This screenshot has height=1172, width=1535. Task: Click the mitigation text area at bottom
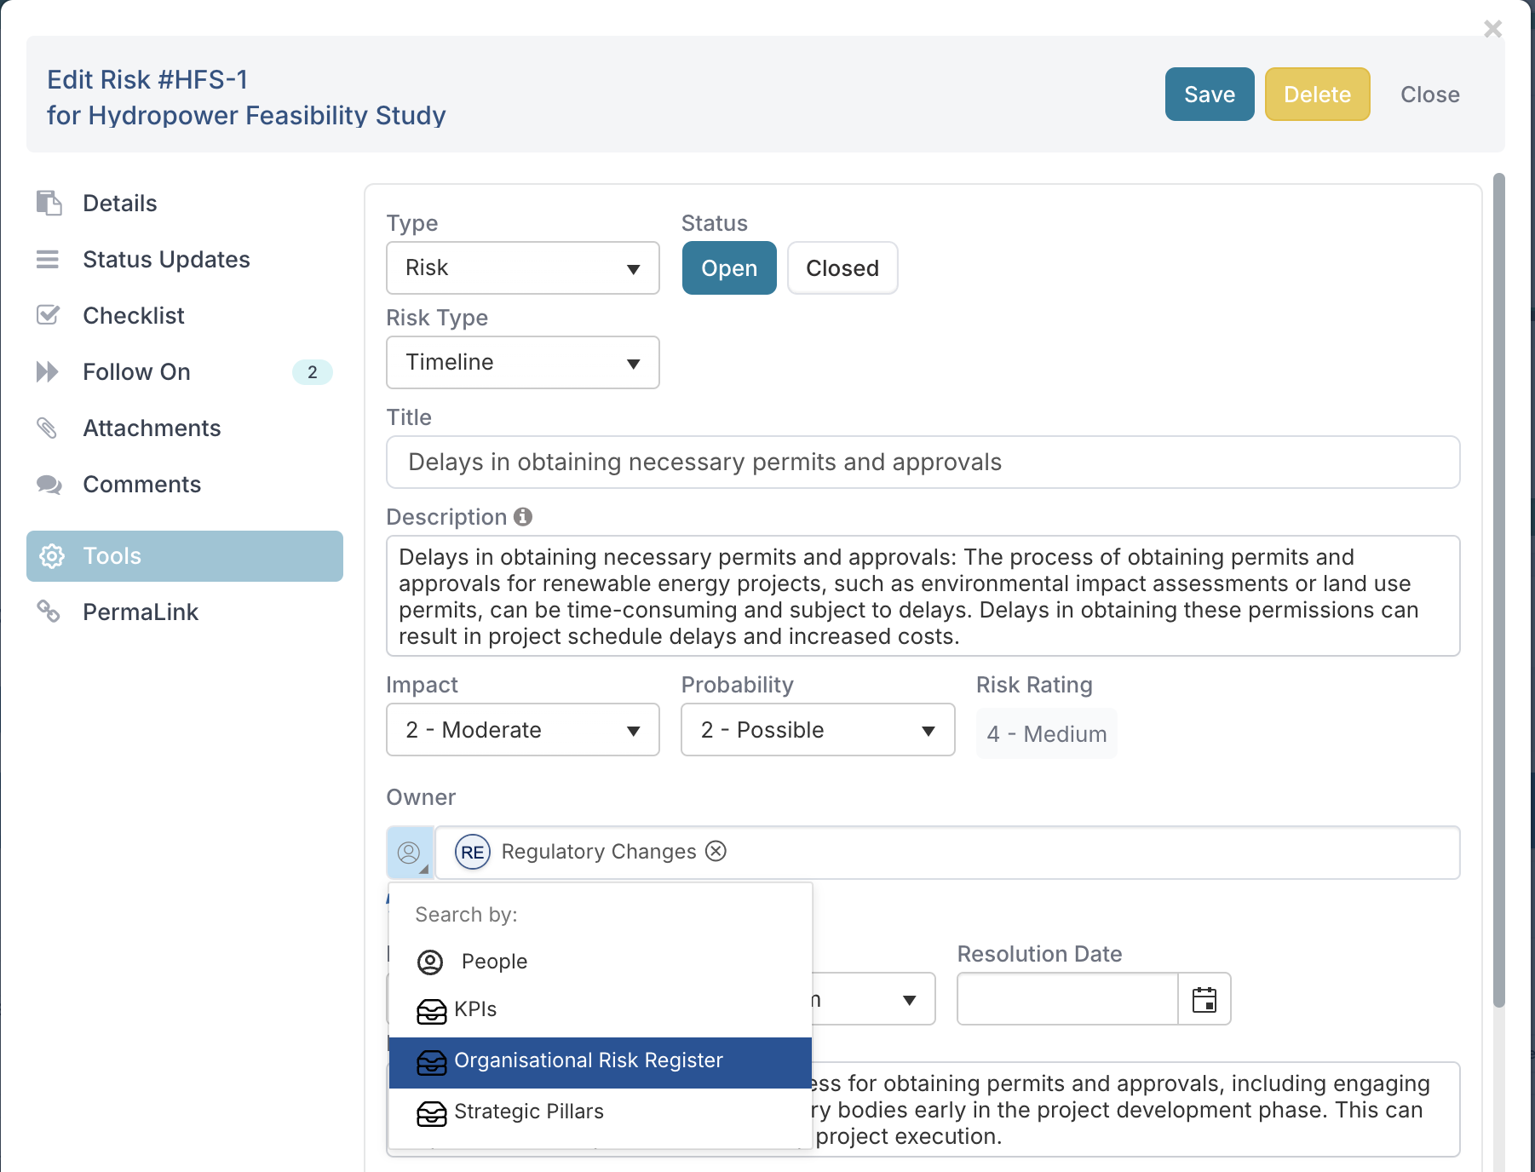click(x=1135, y=1109)
